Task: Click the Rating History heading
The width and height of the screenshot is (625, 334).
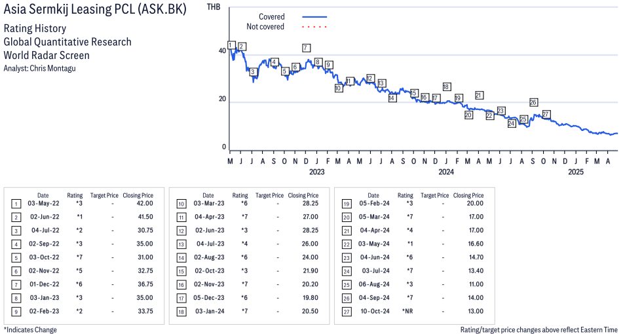Action: pyautogui.click(x=35, y=29)
